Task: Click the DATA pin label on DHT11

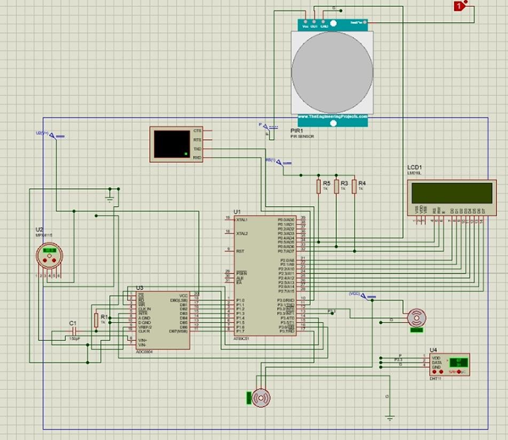Action: [x=437, y=363]
